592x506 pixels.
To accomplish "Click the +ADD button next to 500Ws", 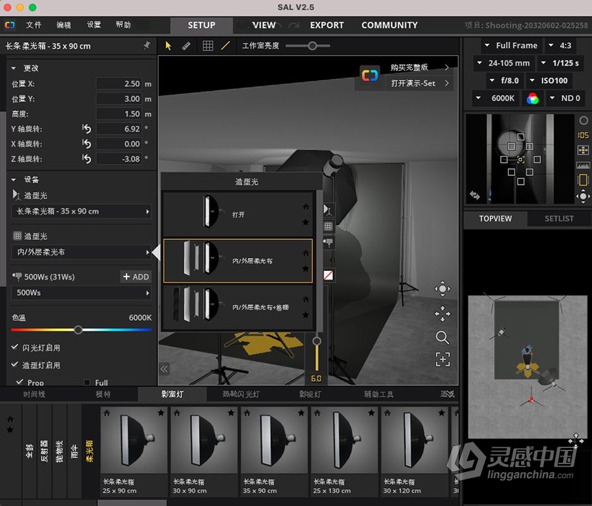I will pyautogui.click(x=135, y=276).
